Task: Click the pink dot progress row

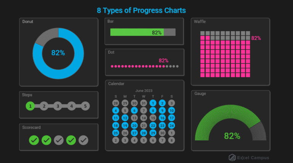Action: 137,66
